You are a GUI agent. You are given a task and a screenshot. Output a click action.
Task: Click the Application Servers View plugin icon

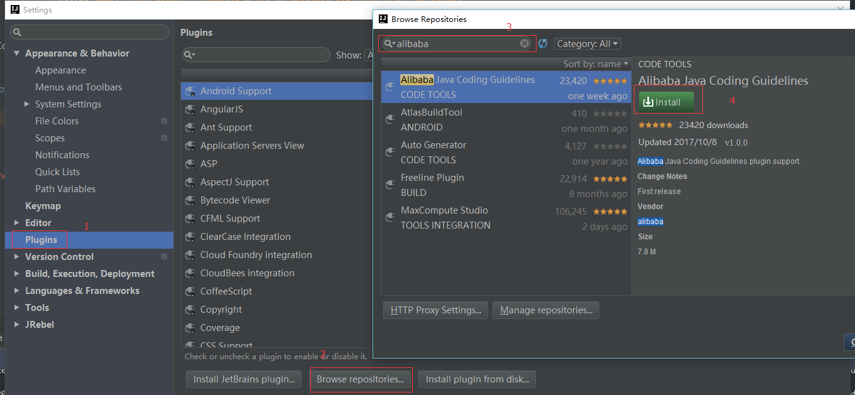(190, 146)
